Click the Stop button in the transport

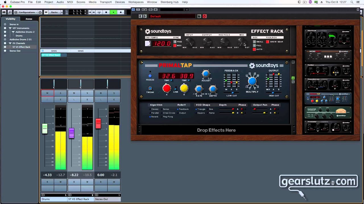(x=106, y=12)
